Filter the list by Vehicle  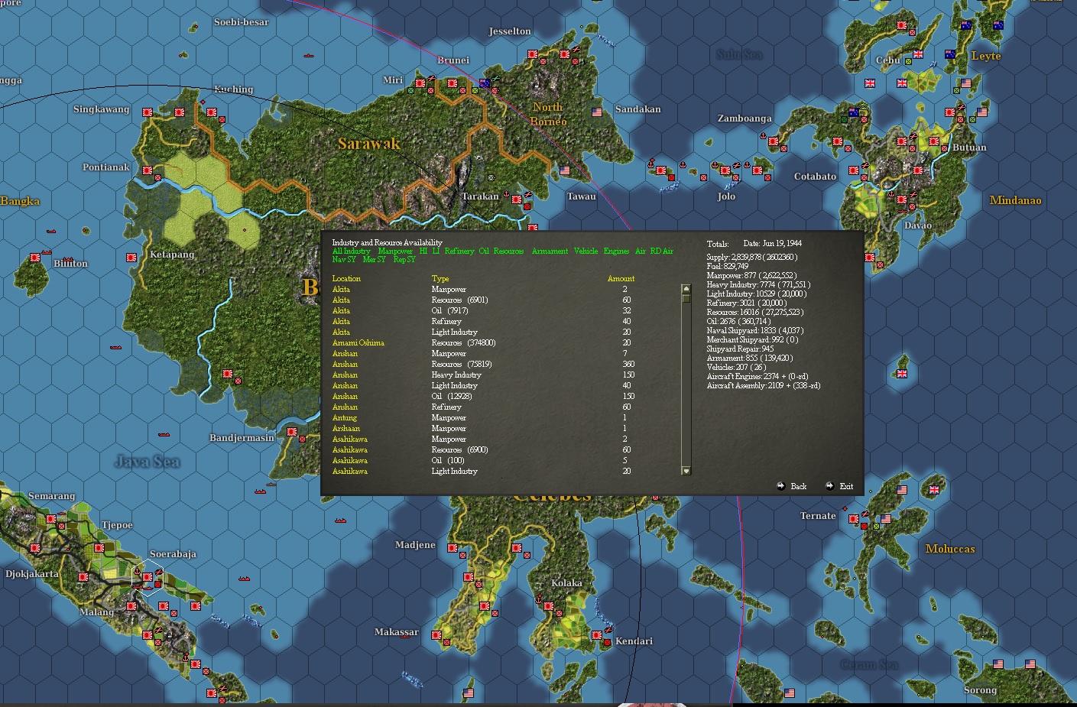tap(586, 251)
